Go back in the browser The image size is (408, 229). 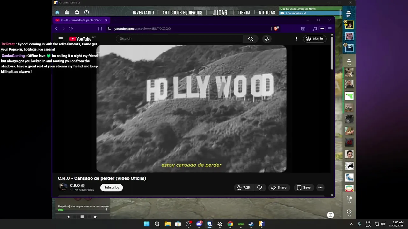(56, 29)
